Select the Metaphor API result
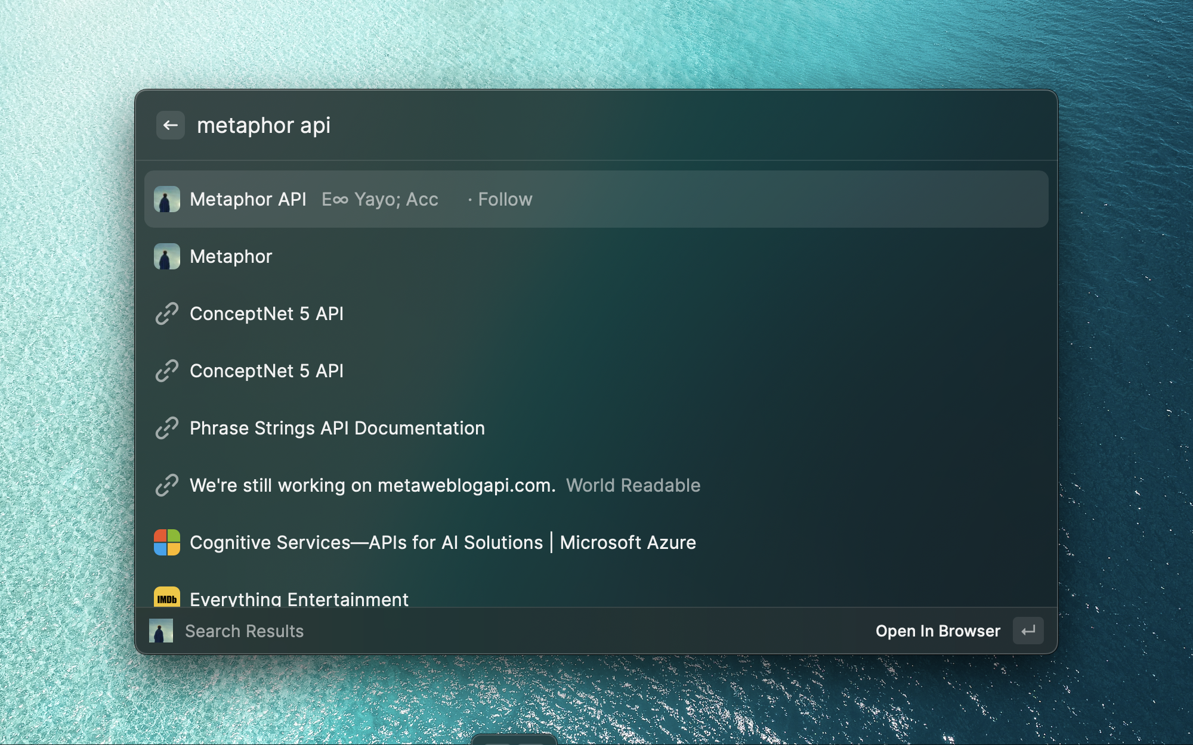 (248, 199)
